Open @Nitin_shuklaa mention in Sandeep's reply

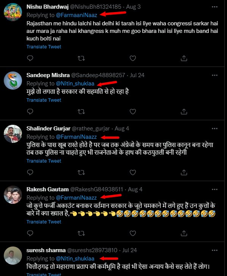tap(75, 84)
